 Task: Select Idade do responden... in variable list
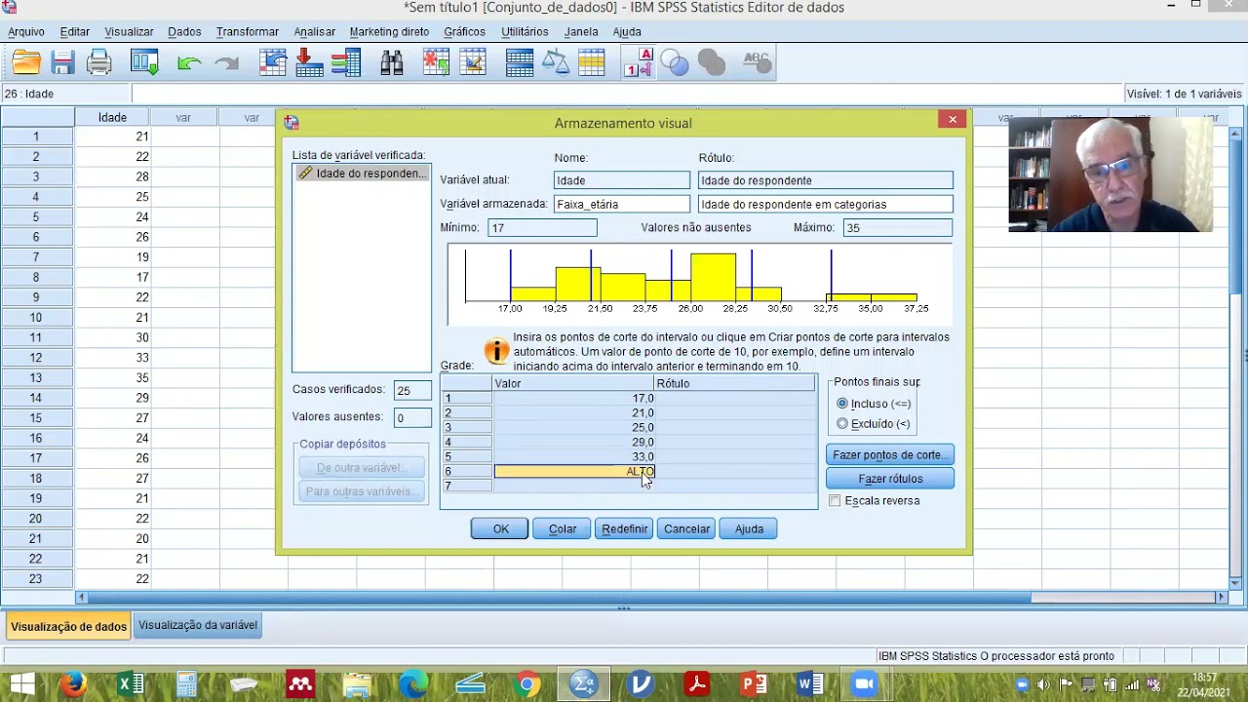coord(363,174)
